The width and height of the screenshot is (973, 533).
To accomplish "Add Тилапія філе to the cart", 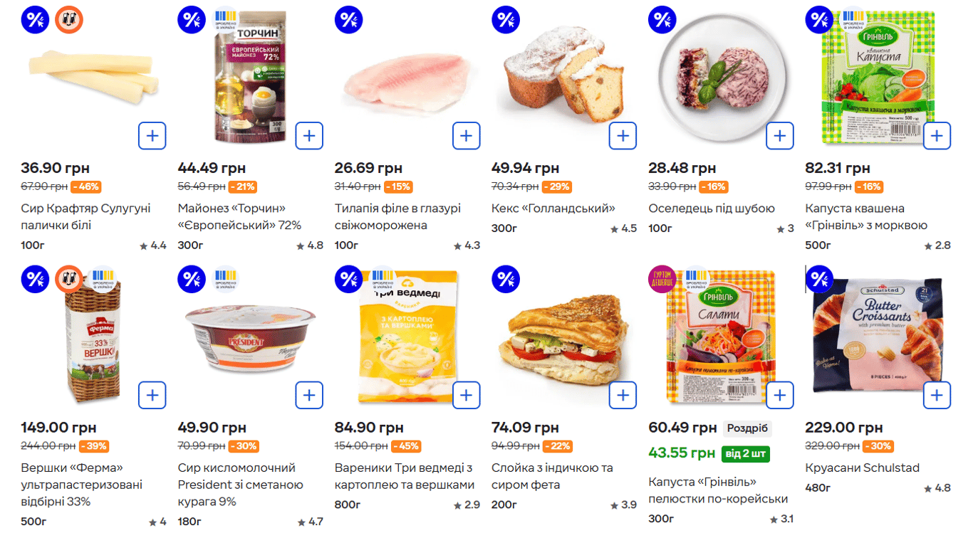I will tap(467, 135).
